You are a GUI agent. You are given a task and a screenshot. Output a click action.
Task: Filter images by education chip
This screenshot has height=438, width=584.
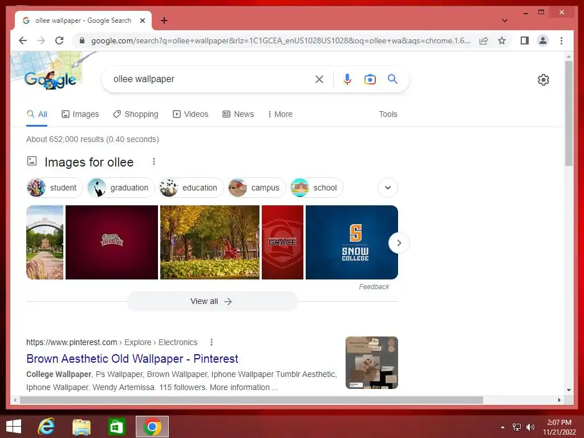(190, 188)
